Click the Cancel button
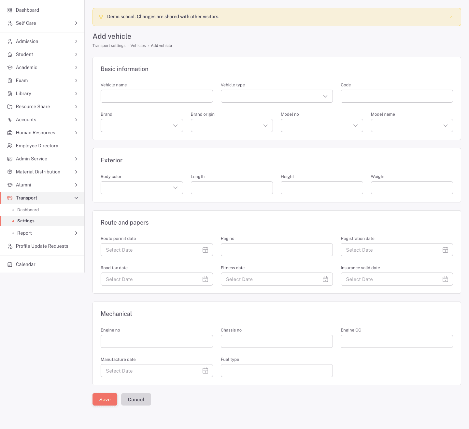Image resolution: width=469 pixels, height=429 pixels. pyautogui.click(x=136, y=399)
